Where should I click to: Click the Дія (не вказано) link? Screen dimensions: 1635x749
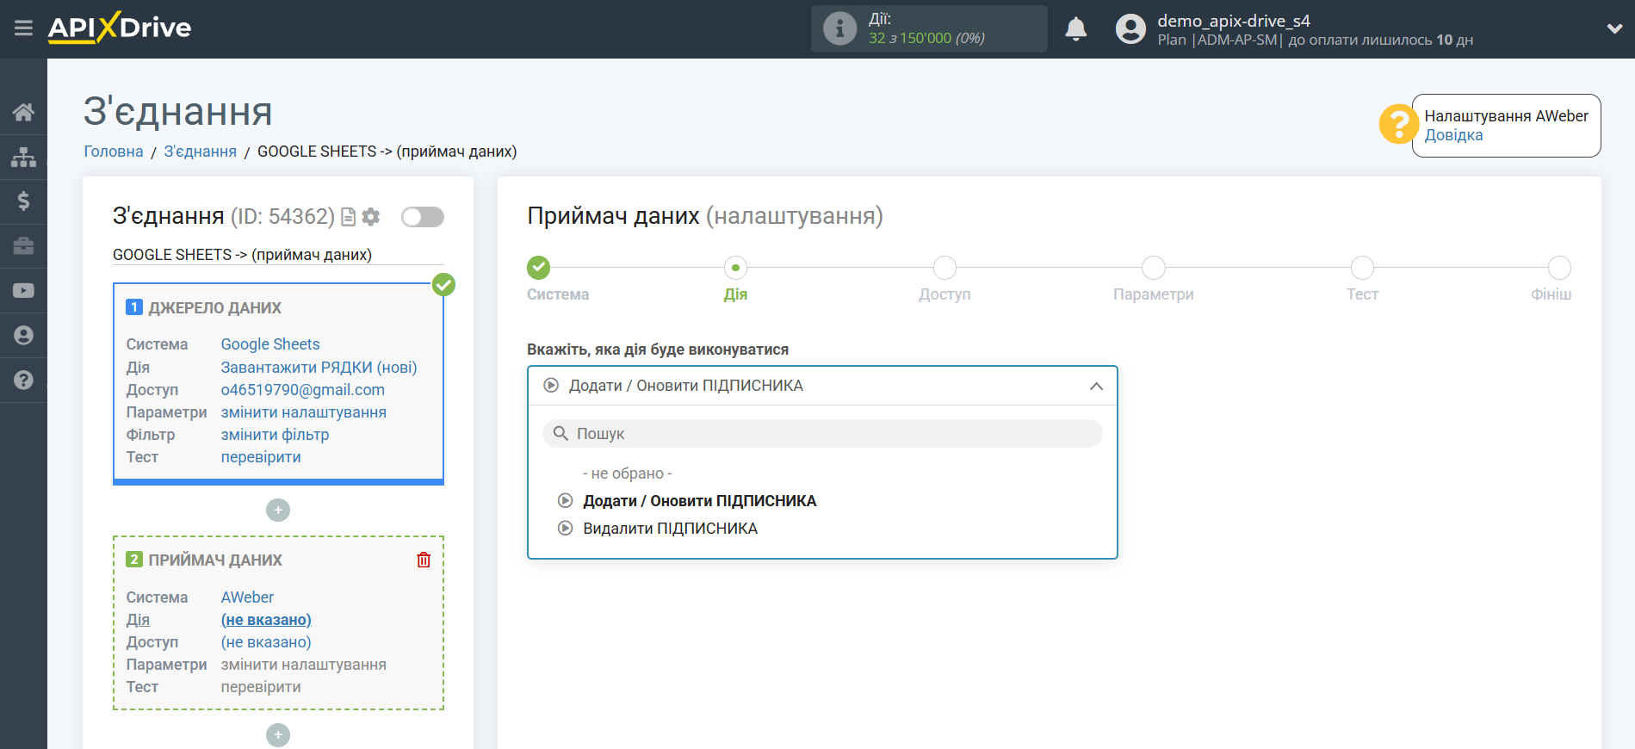click(x=266, y=620)
